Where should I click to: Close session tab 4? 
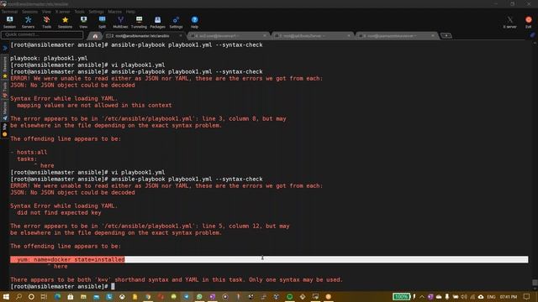coord(265,35)
